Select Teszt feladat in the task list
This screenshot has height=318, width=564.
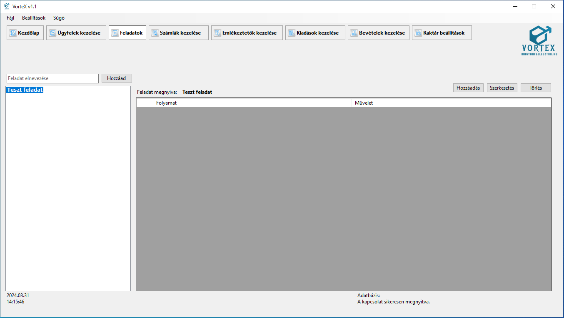(x=25, y=90)
